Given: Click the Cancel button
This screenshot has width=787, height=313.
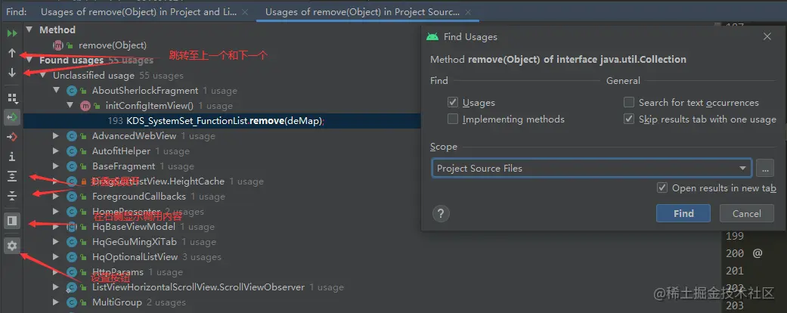Looking at the screenshot, I should click(746, 213).
